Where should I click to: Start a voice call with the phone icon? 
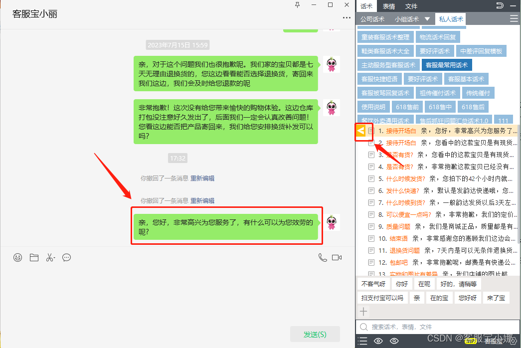323,258
